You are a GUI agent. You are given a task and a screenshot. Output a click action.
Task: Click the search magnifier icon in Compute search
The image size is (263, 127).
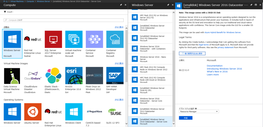pos(6,20)
